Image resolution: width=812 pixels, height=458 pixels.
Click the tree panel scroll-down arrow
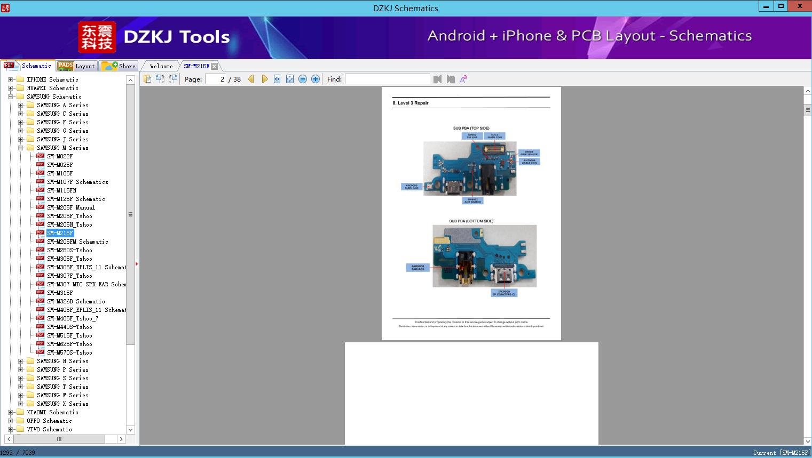[x=131, y=430]
